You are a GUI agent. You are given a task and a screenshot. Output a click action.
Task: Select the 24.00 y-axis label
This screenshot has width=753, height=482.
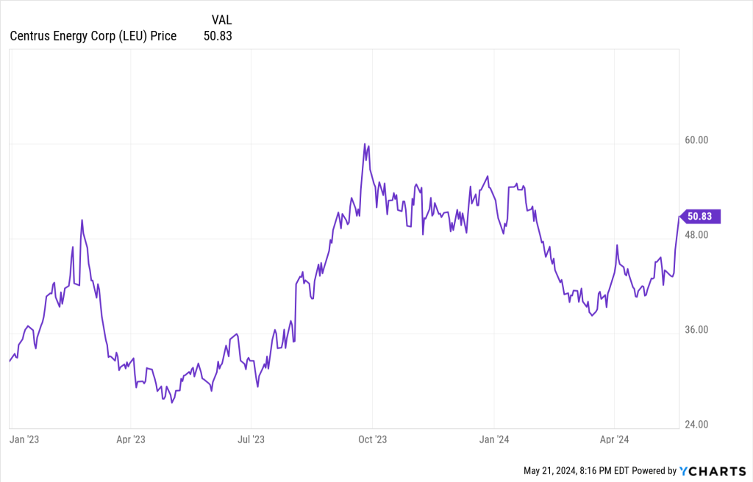(x=696, y=425)
